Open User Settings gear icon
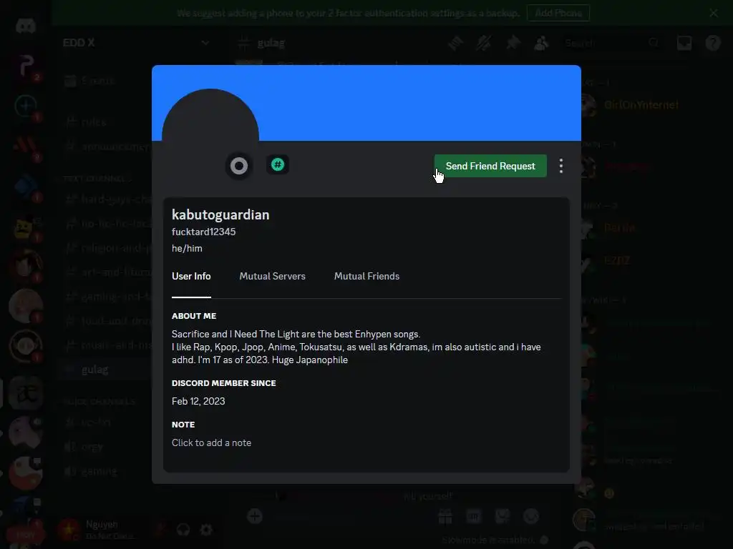Image resolution: width=733 pixels, height=549 pixels. click(x=206, y=530)
